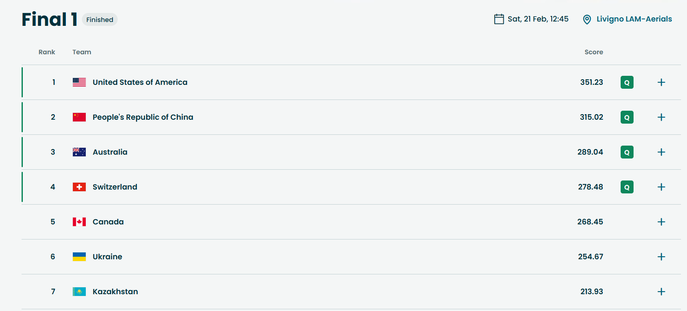
Task: Click the Kazakhstan flag icon
Action: click(x=79, y=292)
